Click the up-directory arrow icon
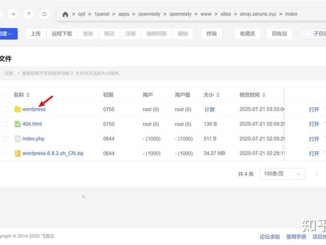Viewport: 326px width, 245px height. point(29,14)
